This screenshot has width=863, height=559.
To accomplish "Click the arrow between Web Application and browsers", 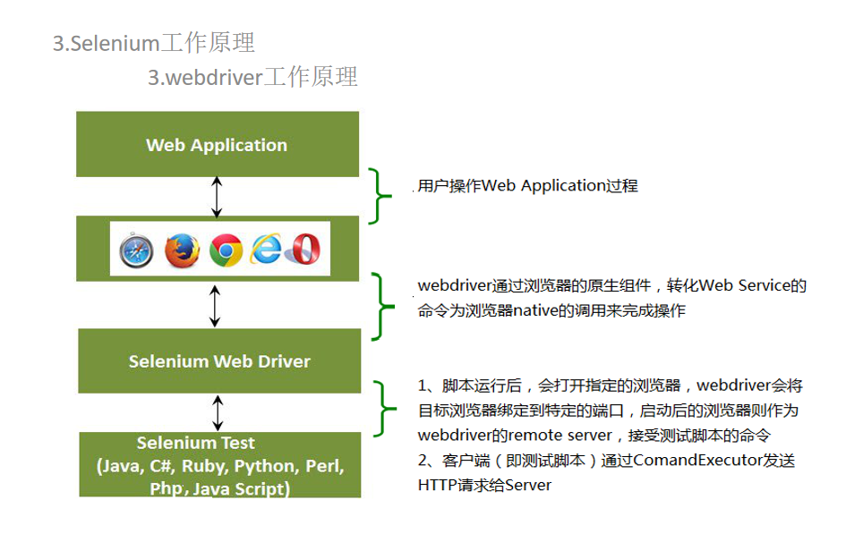I will coord(216,193).
